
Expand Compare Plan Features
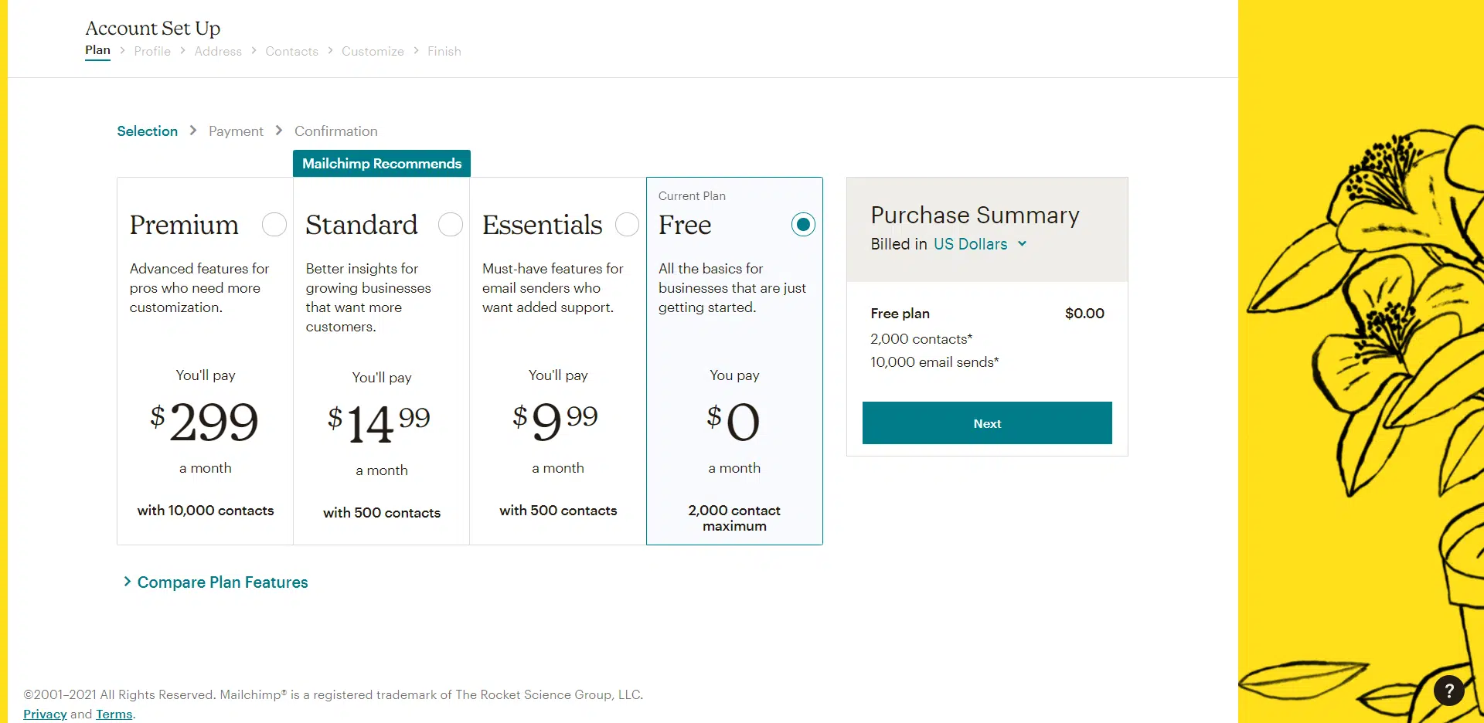click(223, 582)
